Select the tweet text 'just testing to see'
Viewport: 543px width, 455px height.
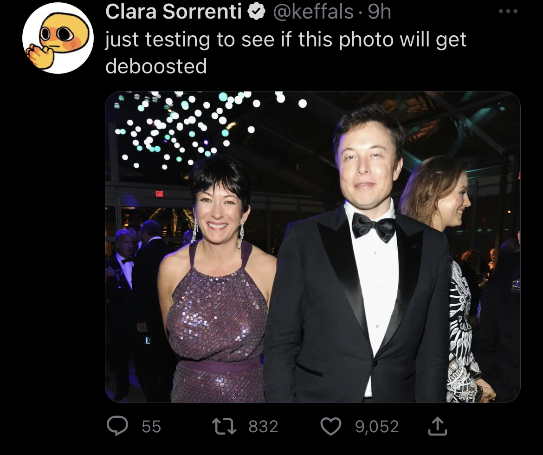tap(187, 39)
